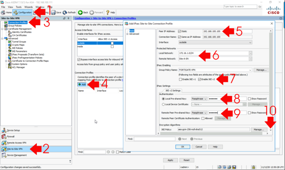Collapse the Certificate Management tree node
The height and width of the screenshot is (170, 285).
pos(2,29)
